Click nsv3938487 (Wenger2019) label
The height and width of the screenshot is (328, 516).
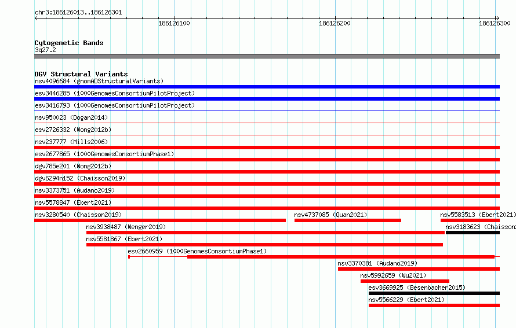(x=126, y=227)
